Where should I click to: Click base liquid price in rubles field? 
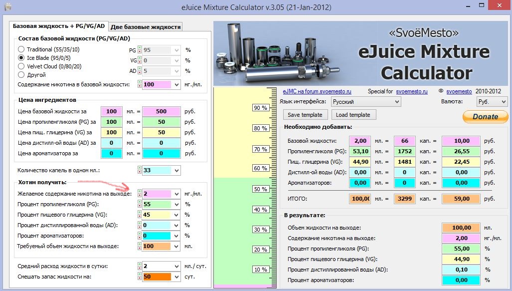pos(161,111)
